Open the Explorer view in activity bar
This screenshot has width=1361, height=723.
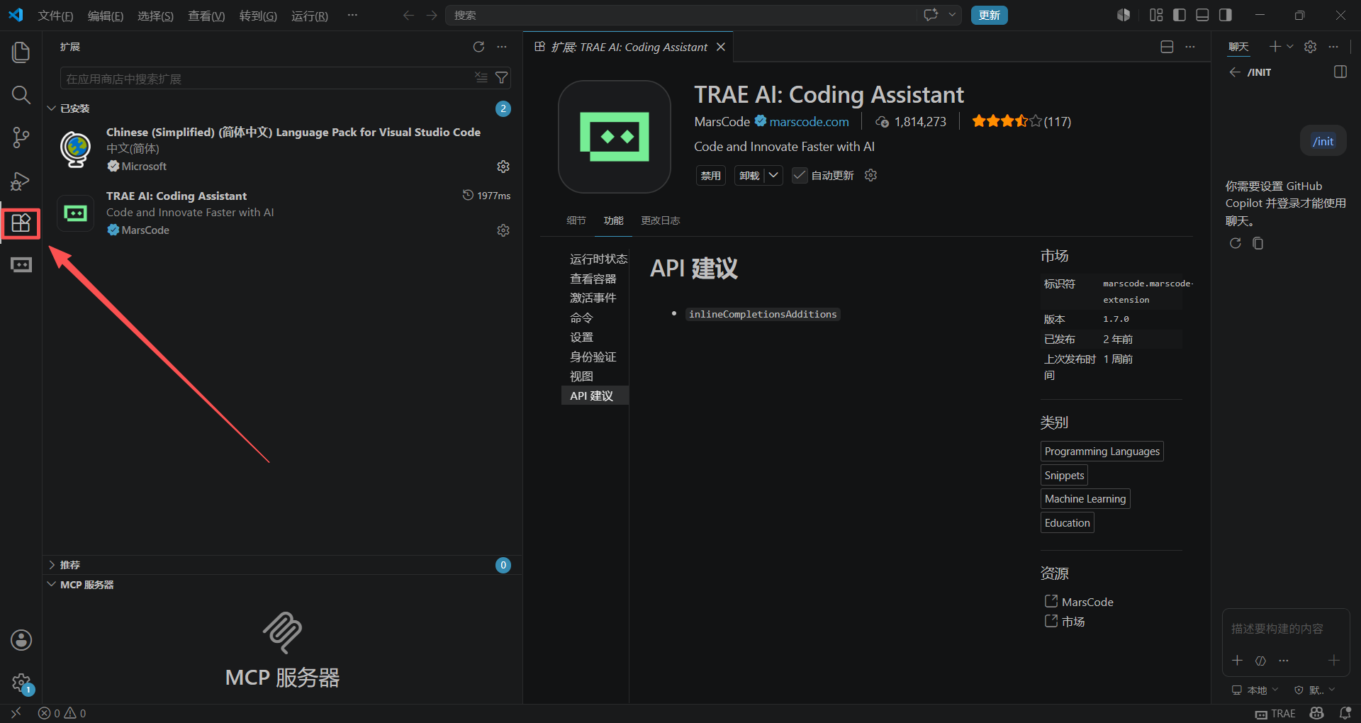pyautogui.click(x=21, y=52)
